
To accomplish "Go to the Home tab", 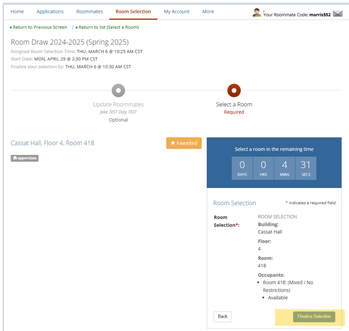I will click(17, 12).
